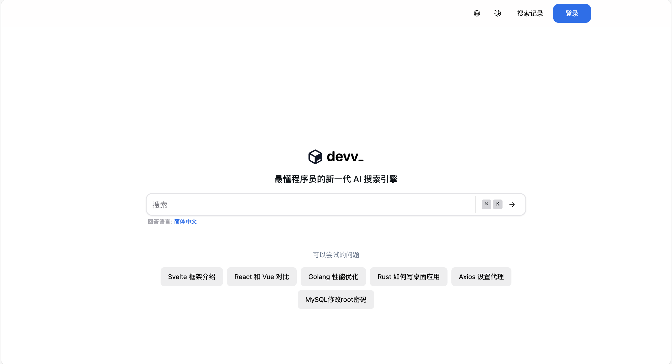
Task: Click the blue 登录 login button
Action: point(572,13)
